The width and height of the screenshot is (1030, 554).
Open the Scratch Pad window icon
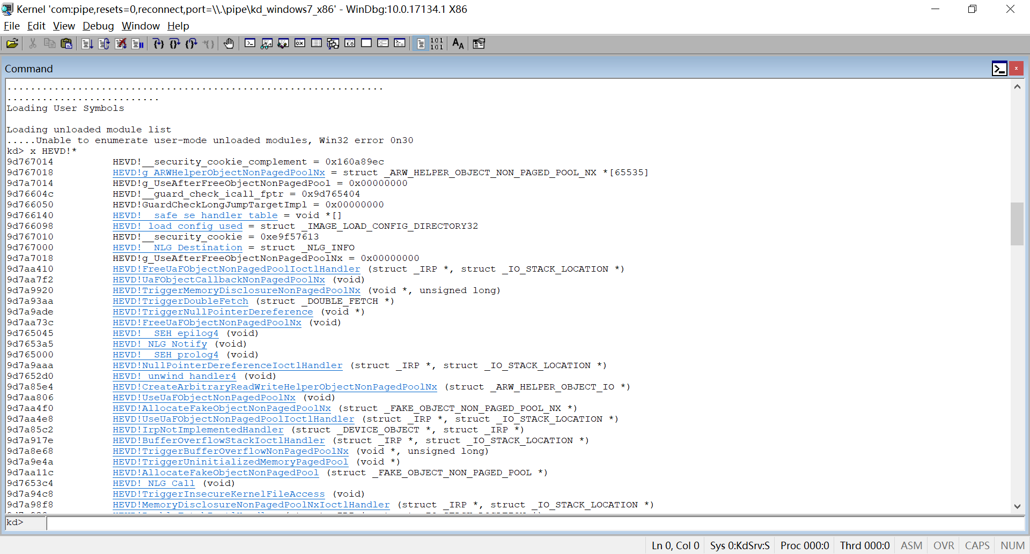coord(366,44)
